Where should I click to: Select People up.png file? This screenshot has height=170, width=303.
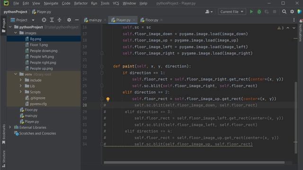(x=41, y=68)
